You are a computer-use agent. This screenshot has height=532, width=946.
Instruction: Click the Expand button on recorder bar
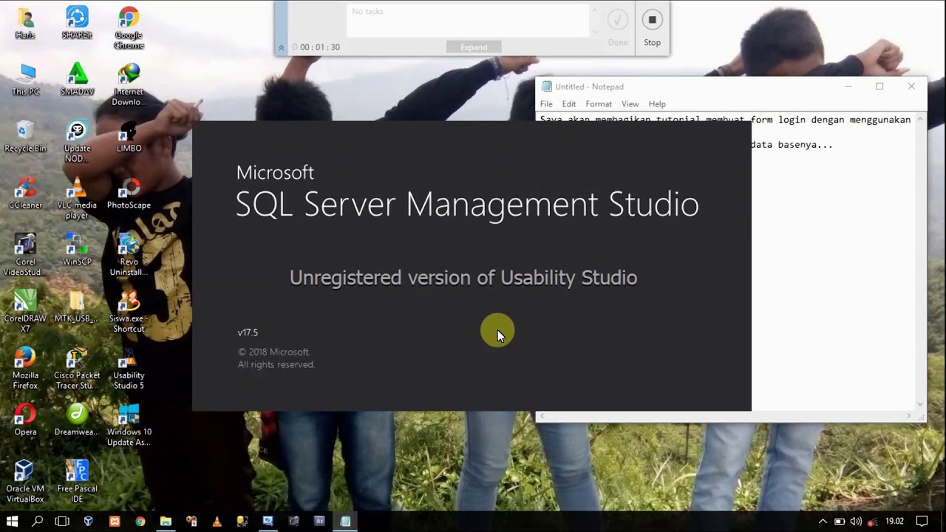(x=474, y=47)
